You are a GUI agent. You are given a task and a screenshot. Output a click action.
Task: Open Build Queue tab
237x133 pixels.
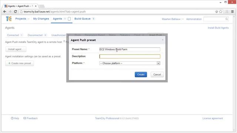point(82,19)
